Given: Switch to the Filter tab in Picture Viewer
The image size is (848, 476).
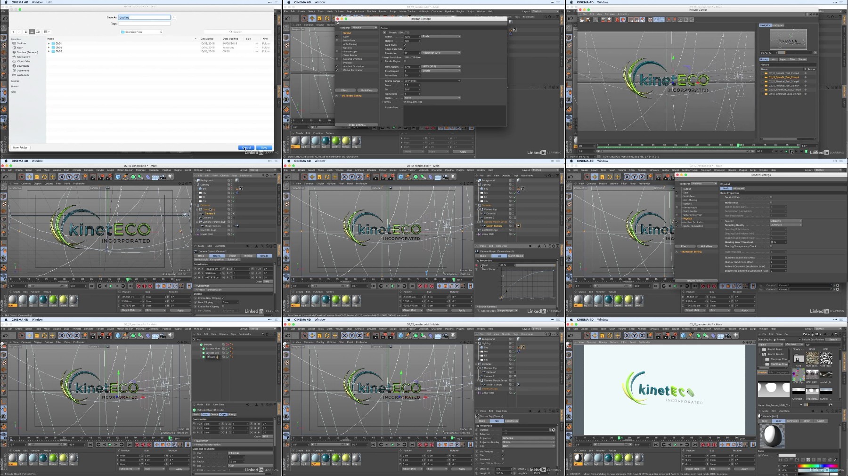Looking at the screenshot, I should pyautogui.click(x=792, y=59).
